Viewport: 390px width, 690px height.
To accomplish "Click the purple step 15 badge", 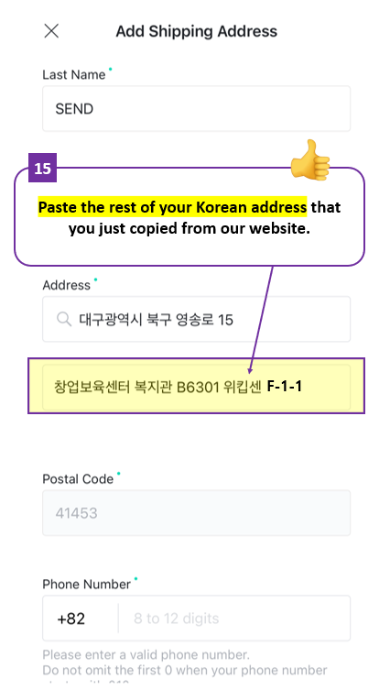I will pos(43,168).
